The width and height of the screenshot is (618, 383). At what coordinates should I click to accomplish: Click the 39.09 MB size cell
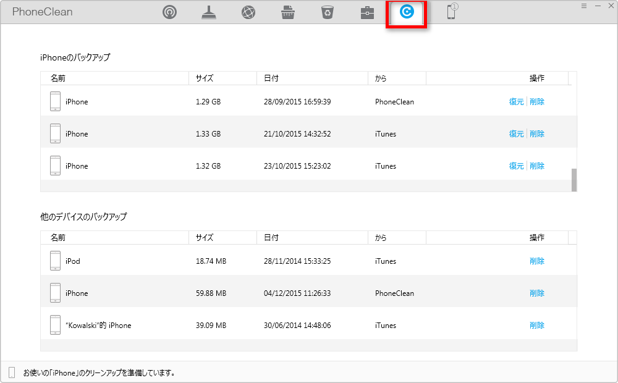[211, 326]
